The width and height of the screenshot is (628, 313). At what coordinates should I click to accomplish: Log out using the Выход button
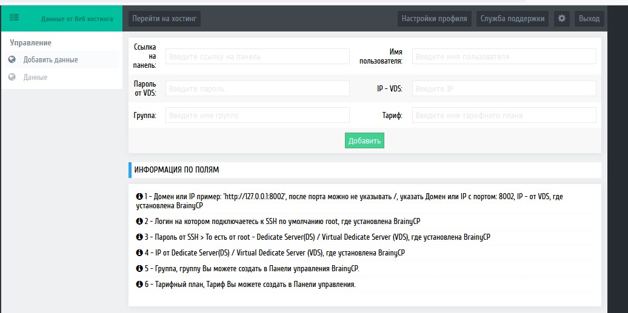point(589,19)
